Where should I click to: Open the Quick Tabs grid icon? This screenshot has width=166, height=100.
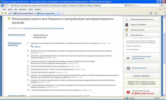[x=10, y=13]
